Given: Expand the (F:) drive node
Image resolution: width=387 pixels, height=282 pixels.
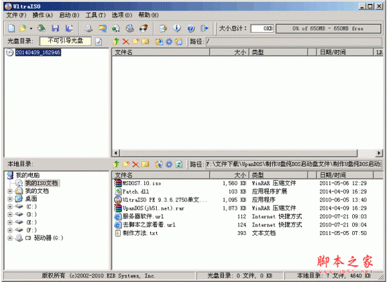Looking at the screenshot, I should pos(10,230).
